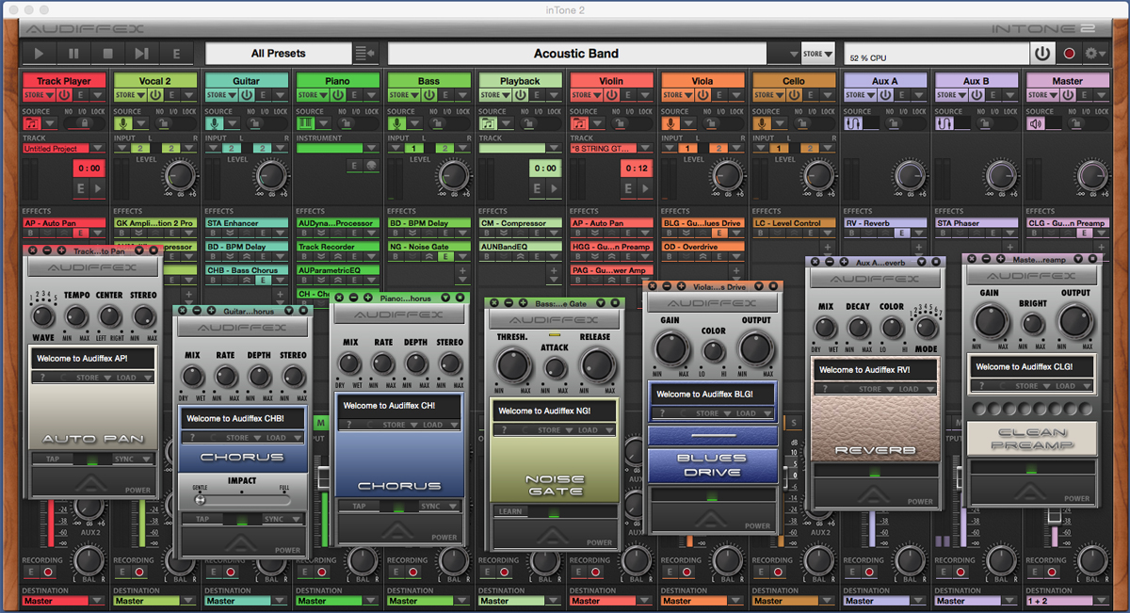This screenshot has height=613, width=1130.
Task: Click the Guitar channel record button
Action: point(231,572)
